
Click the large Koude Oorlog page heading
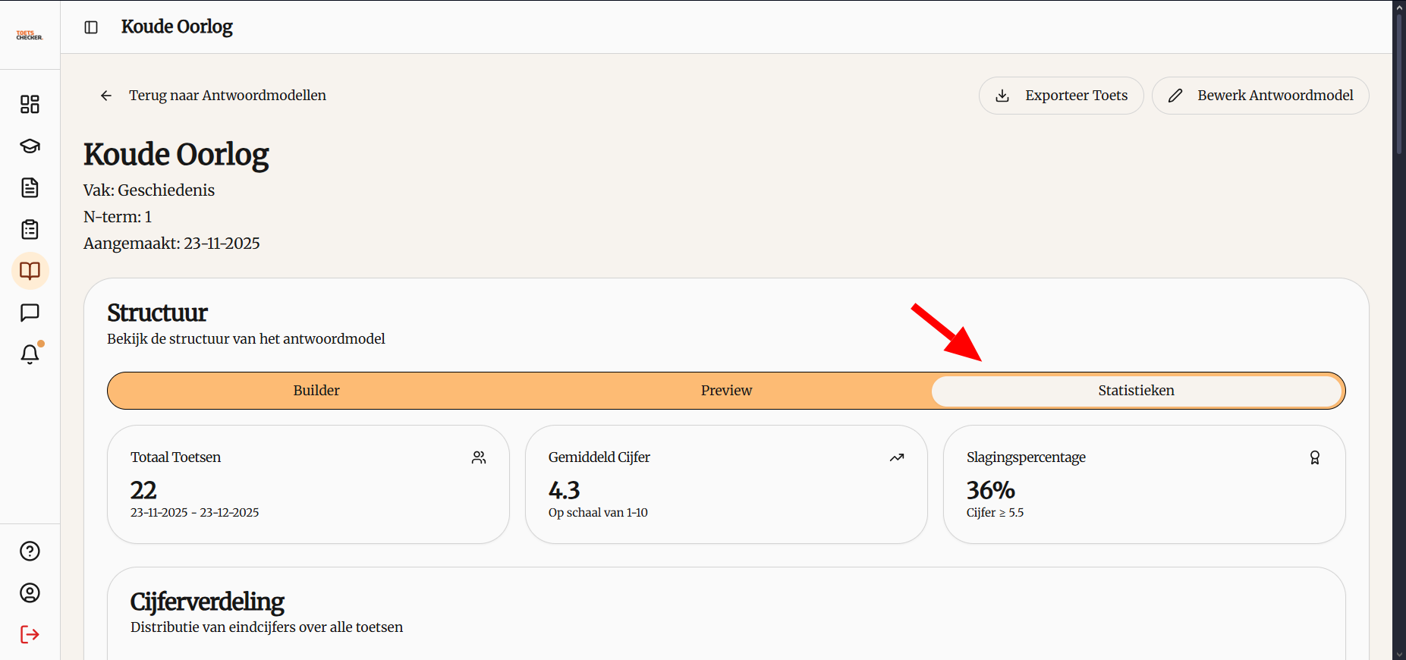(176, 155)
